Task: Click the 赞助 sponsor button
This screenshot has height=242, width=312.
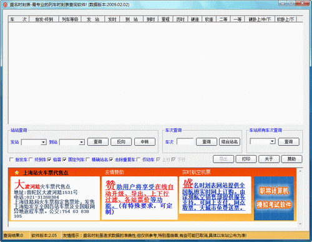Action: click(291, 159)
